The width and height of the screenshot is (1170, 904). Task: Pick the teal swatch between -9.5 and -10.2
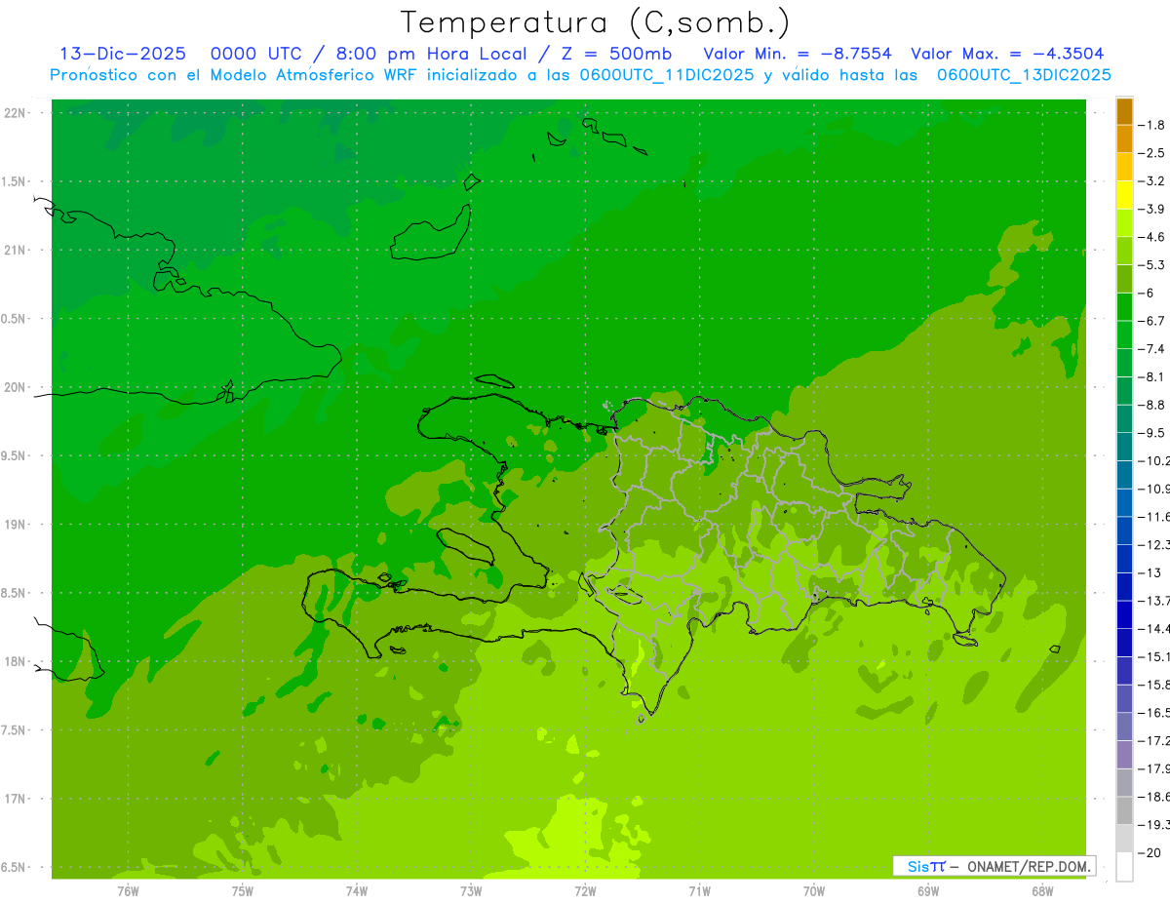(x=1124, y=447)
